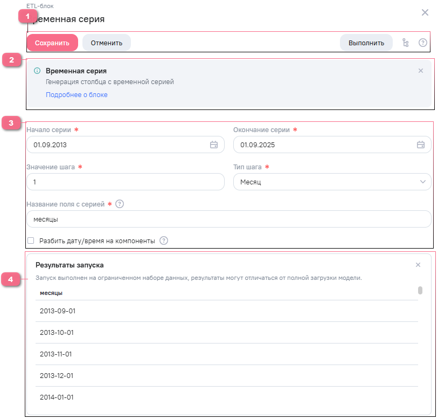Screen dimensions: 438x419
Task: Expand the Тип шага dropdown
Action: 332,182
